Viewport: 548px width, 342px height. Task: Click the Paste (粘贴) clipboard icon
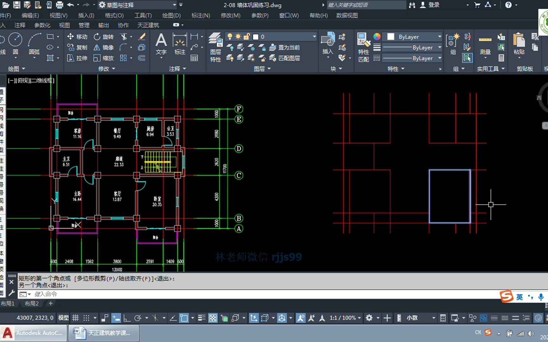[519, 44]
